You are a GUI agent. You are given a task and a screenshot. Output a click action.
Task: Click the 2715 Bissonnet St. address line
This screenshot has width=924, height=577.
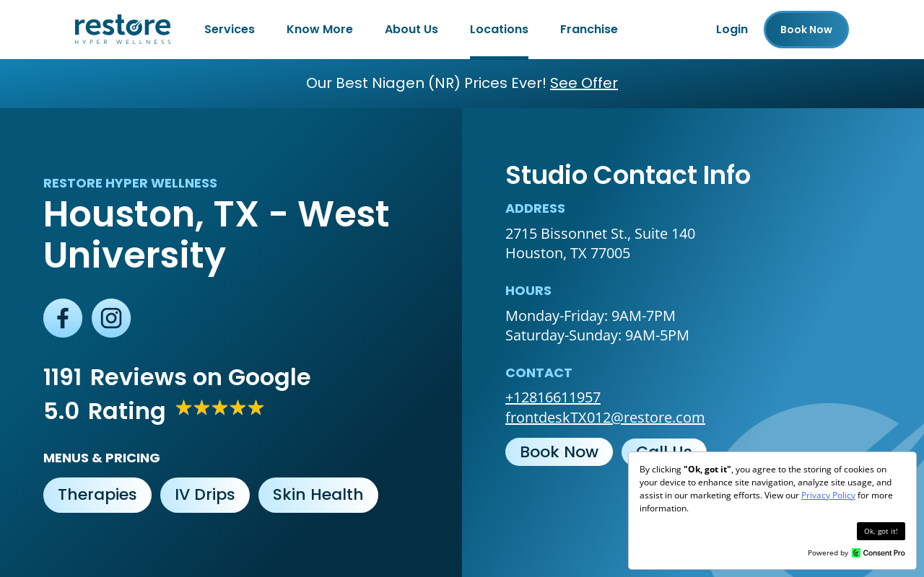click(x=600, y=234)
